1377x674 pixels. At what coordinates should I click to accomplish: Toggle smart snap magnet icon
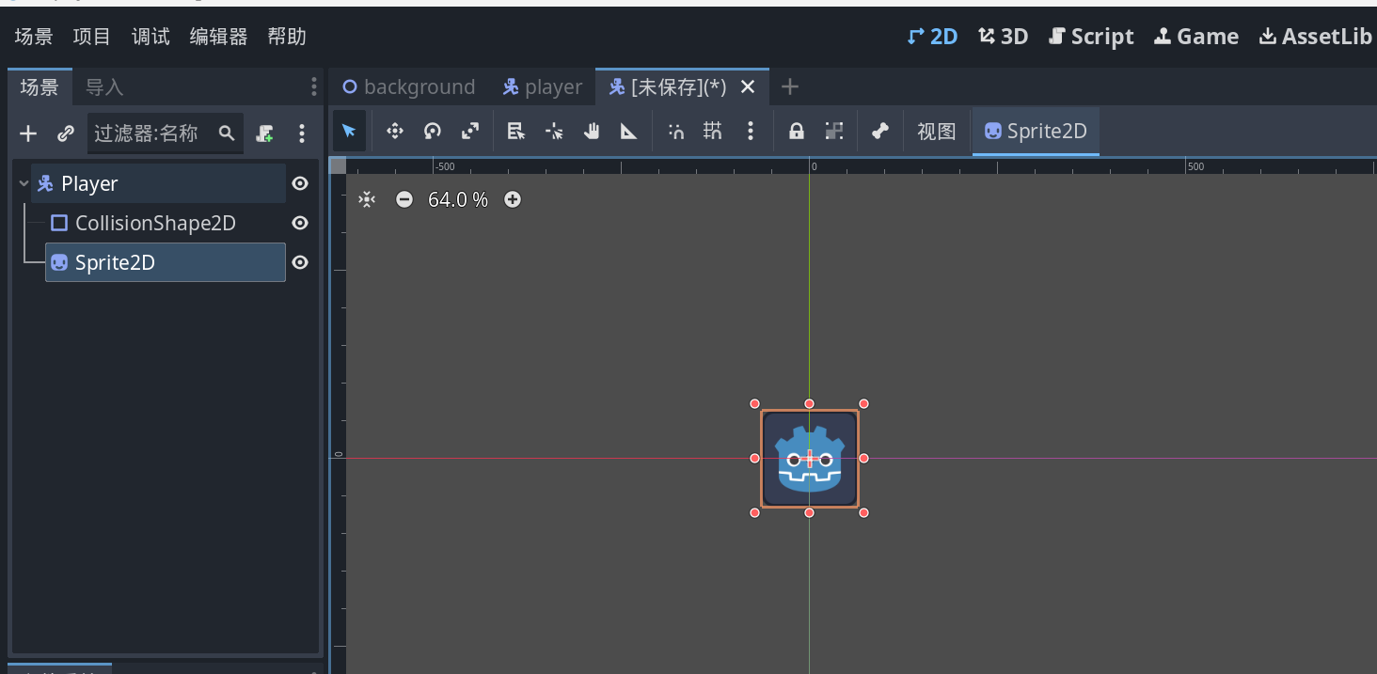point(675,132)
